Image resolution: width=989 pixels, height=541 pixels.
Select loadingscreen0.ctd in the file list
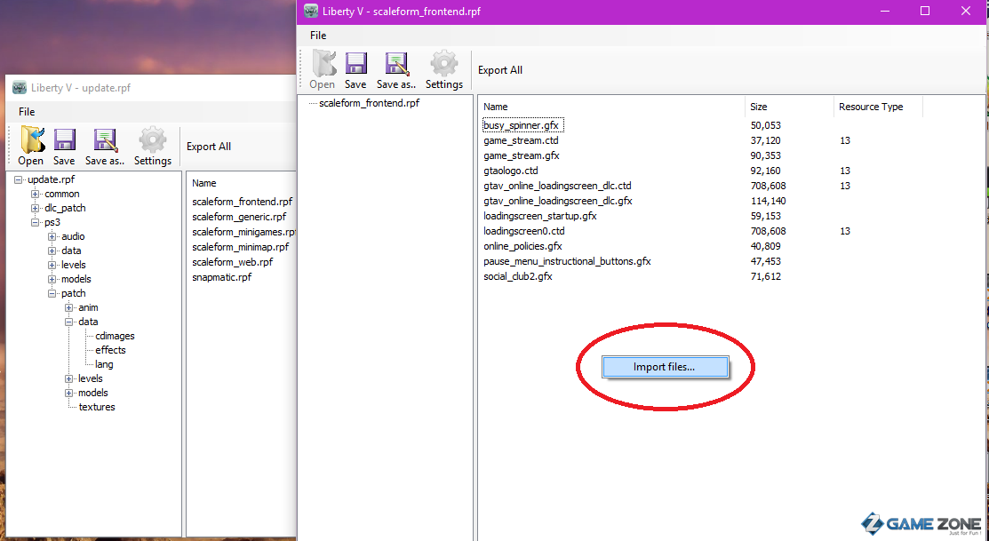524,231
